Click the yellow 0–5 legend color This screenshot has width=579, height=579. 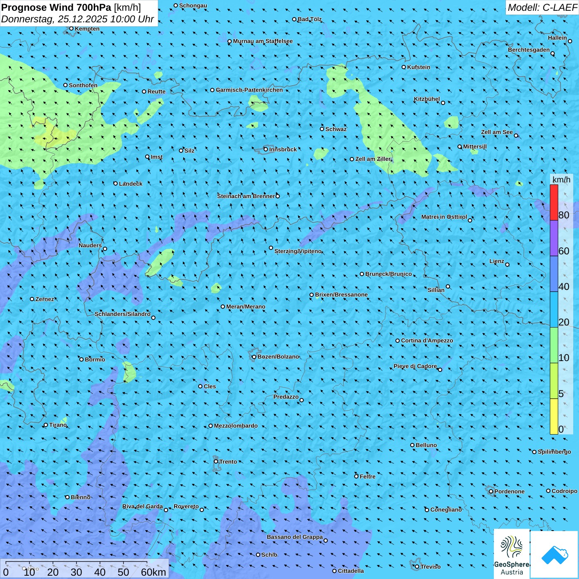tap(554, 416)
